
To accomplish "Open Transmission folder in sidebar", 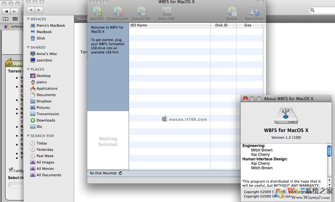I will [45, 114].
